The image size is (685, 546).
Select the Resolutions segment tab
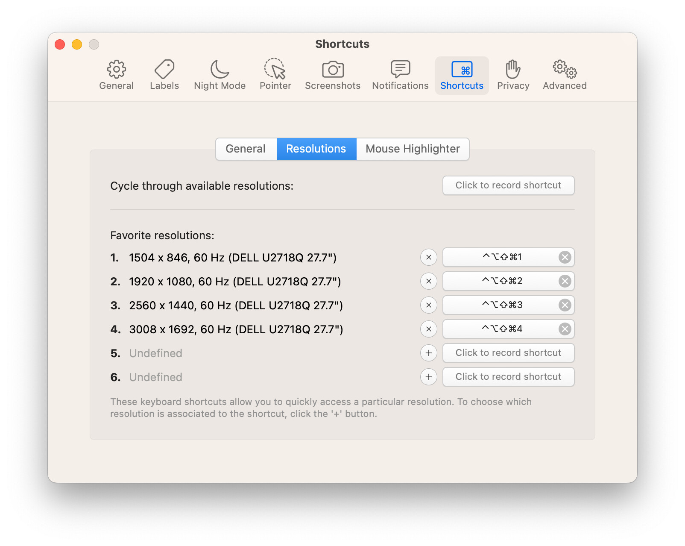point(316,149)
